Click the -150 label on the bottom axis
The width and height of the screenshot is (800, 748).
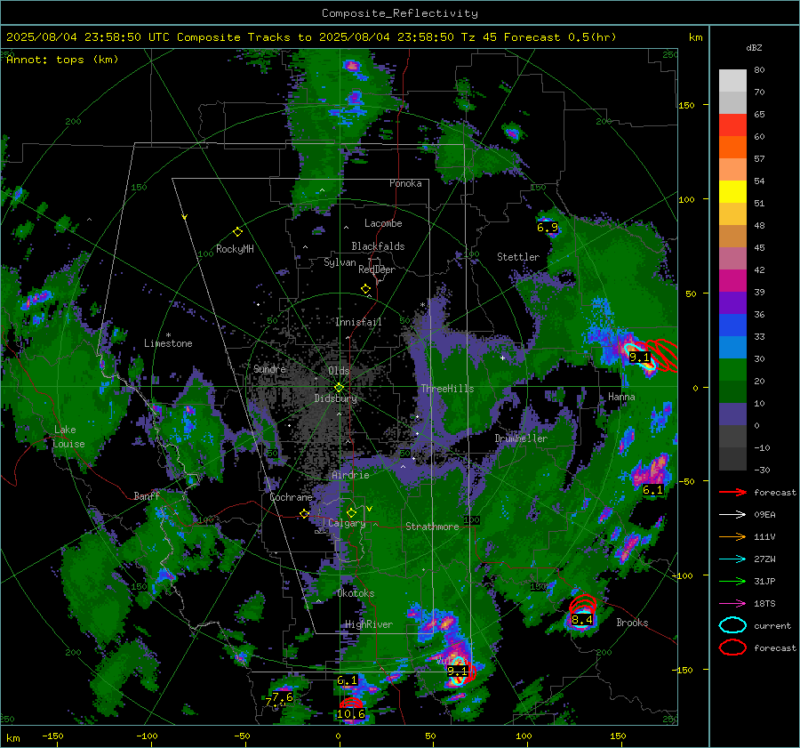tap(52, 736)
